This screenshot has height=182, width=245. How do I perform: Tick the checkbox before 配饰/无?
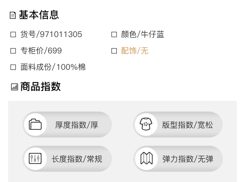point(114,51)
